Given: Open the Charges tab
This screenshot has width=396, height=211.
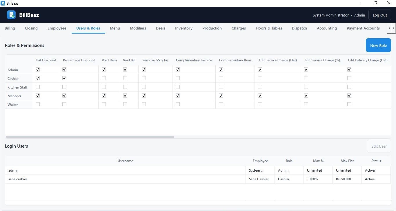Looking at the screenshot, I should tap(239, 28).
